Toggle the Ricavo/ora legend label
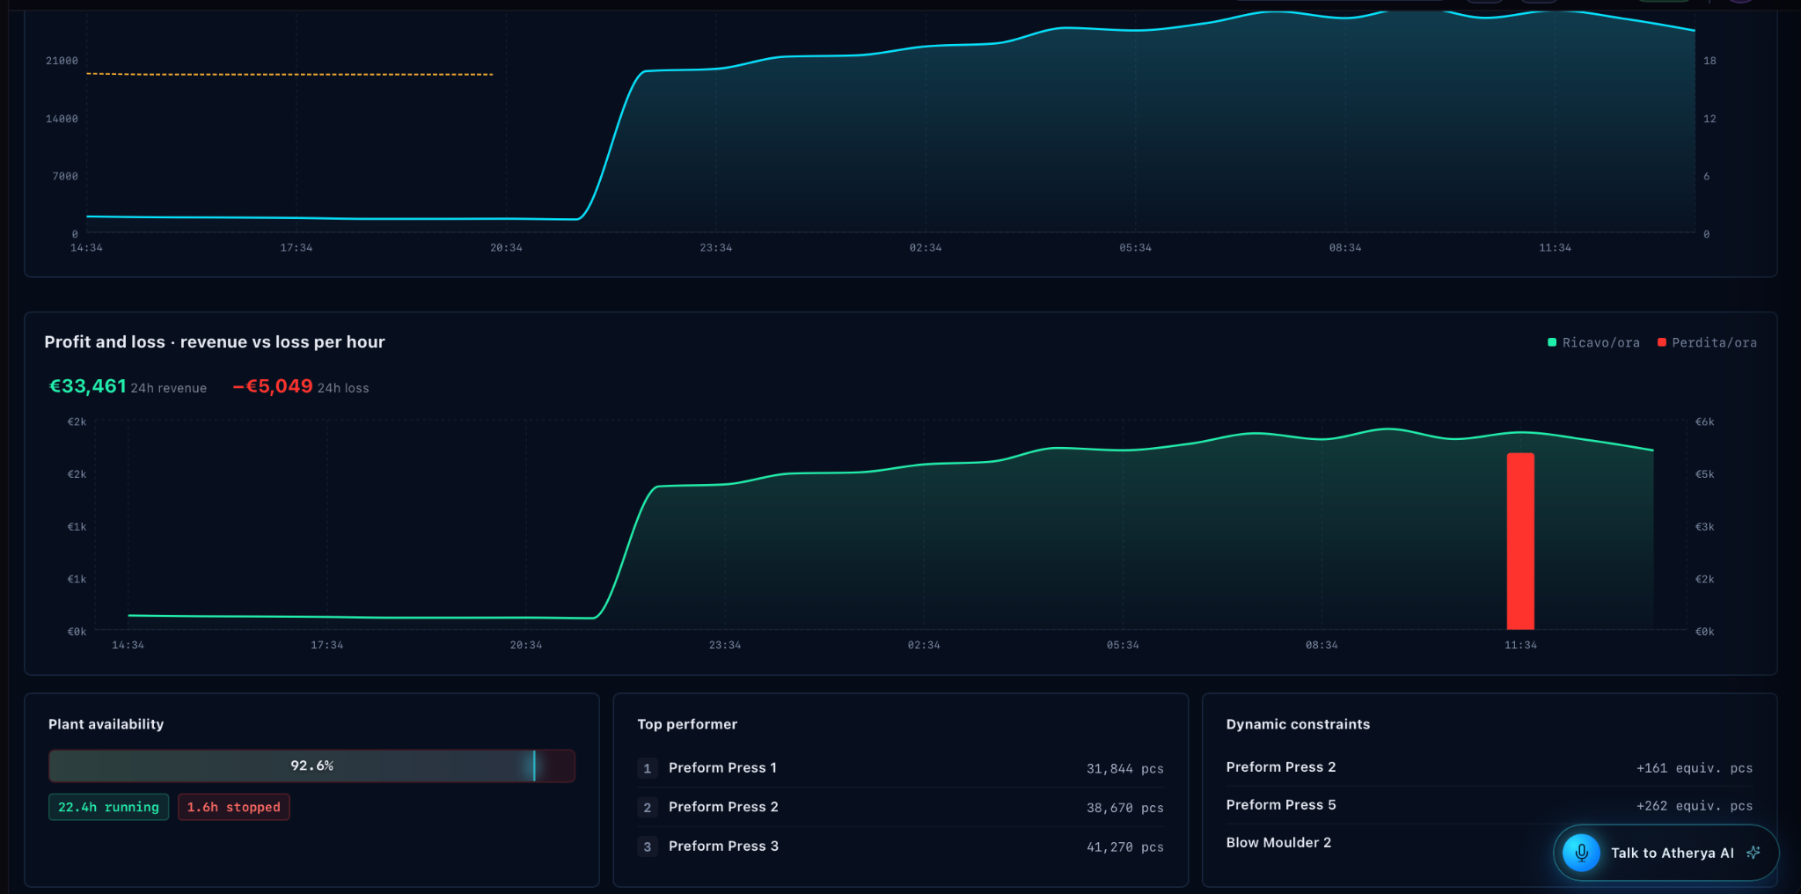1801x894 pixels. coord(1600,342)
